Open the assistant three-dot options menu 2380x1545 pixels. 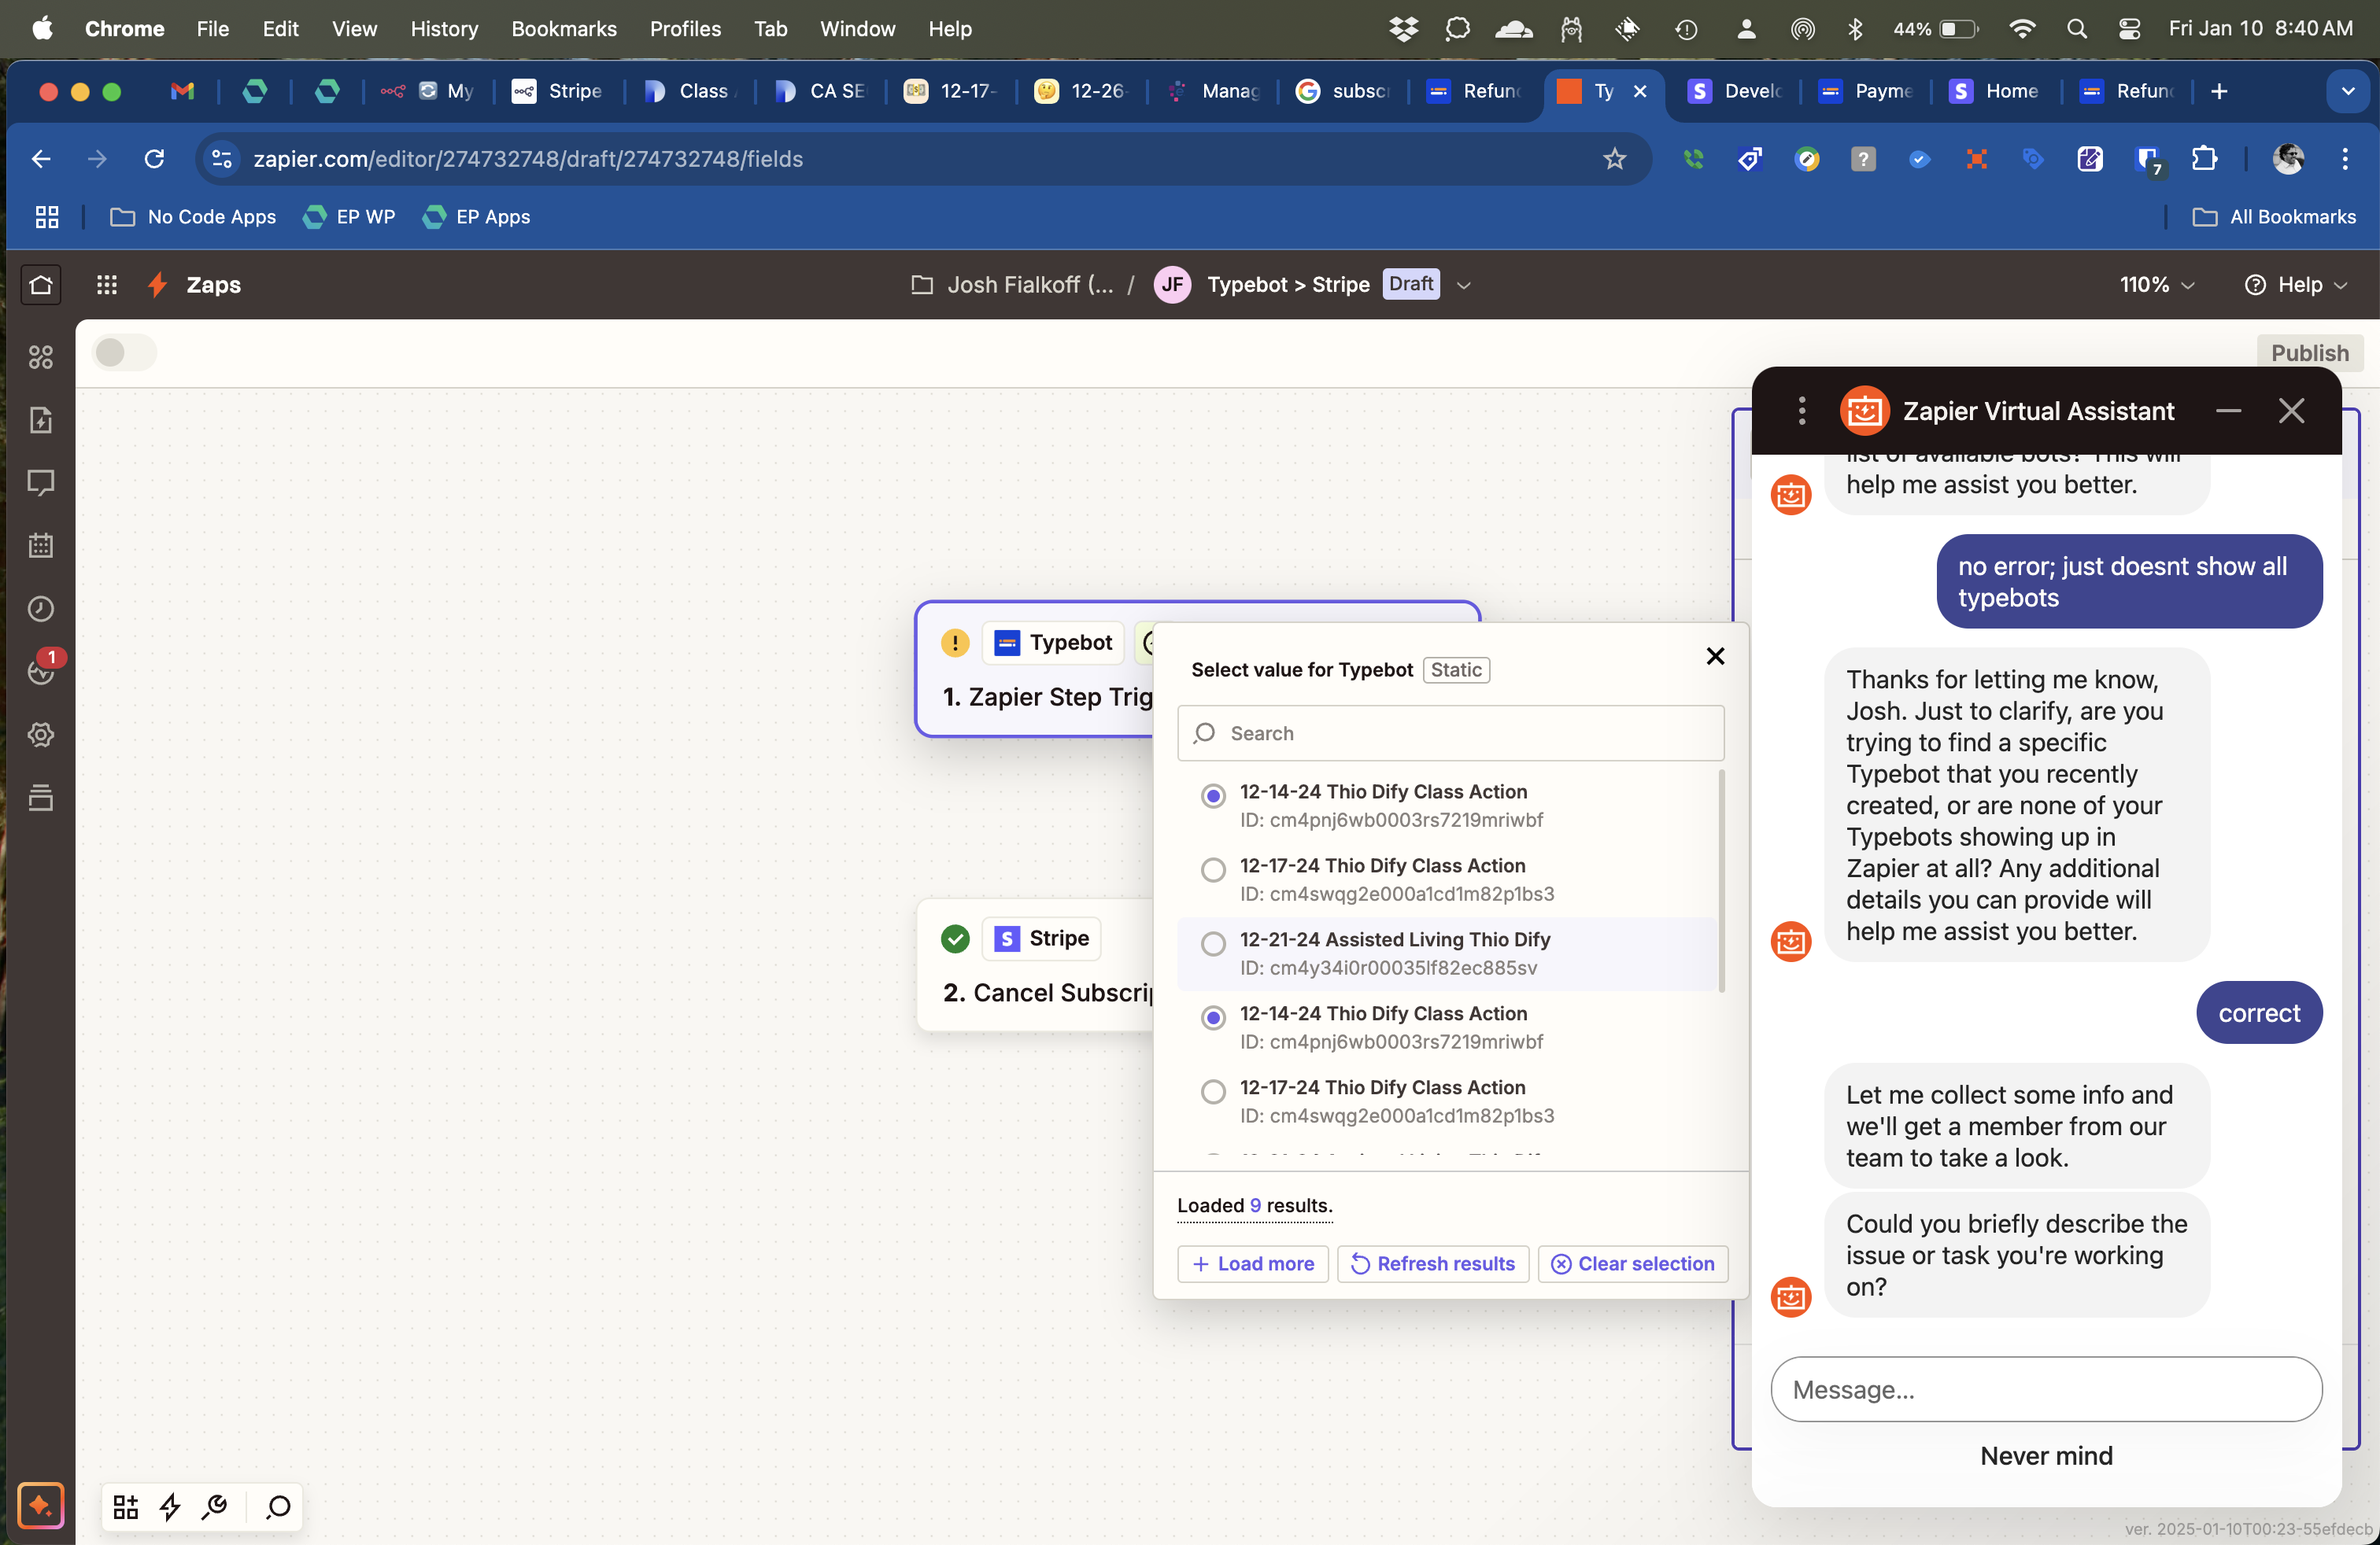pyautogui.click(x=1802, y=411)
